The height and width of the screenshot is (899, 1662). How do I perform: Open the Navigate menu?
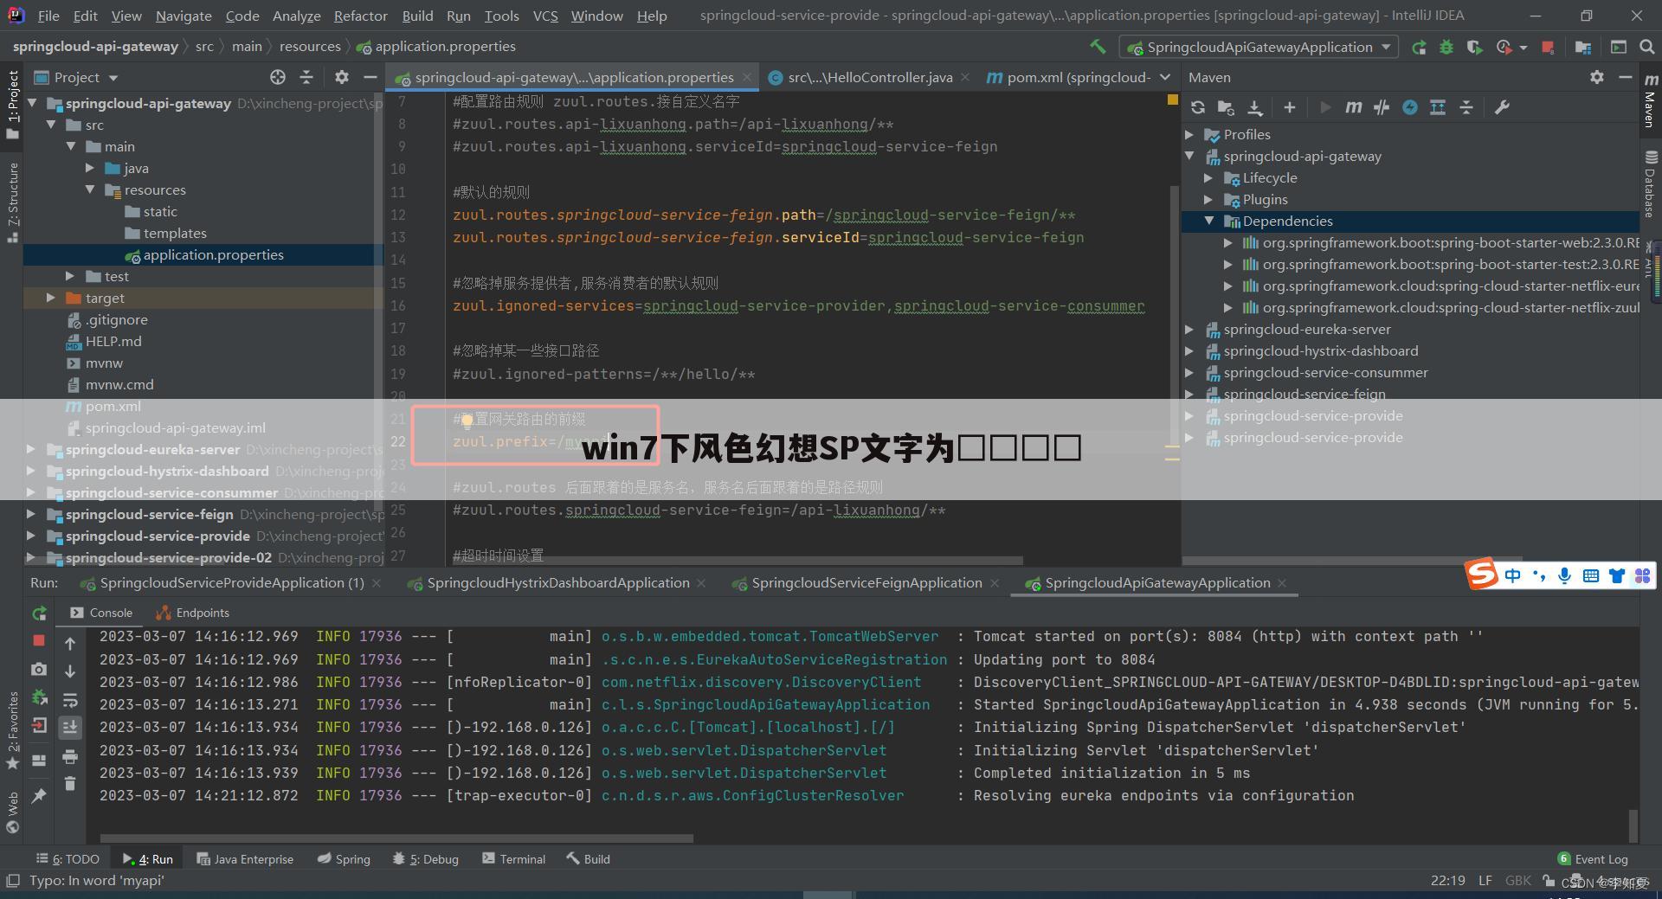point(184,16)
